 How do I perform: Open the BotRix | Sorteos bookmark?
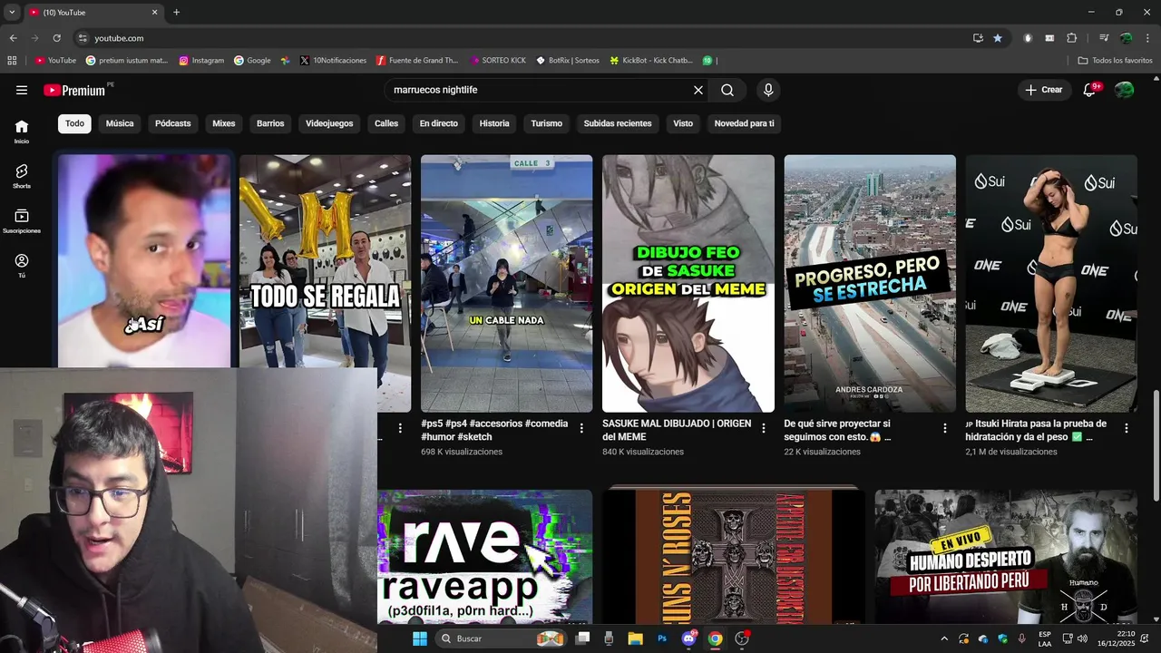(x=568, y=61)
